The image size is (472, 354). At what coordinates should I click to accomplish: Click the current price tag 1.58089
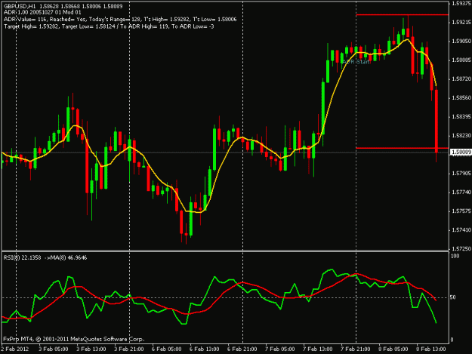pos(461,152)
